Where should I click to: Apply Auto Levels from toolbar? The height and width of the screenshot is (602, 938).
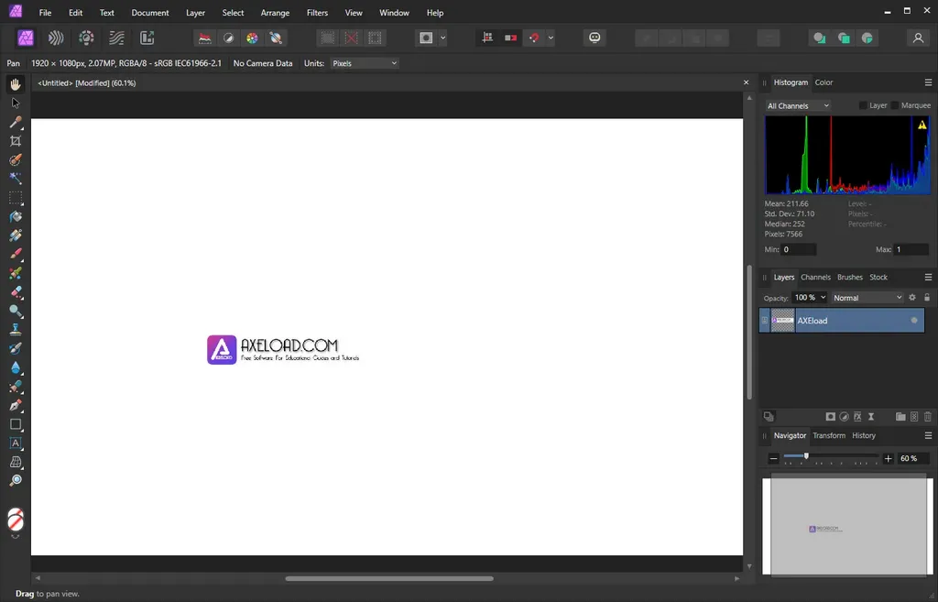(x=204, y=38)
